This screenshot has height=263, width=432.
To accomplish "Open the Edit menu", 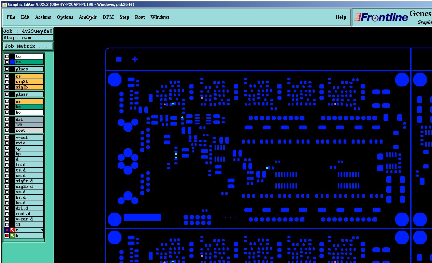I will (x=25, y=17).
